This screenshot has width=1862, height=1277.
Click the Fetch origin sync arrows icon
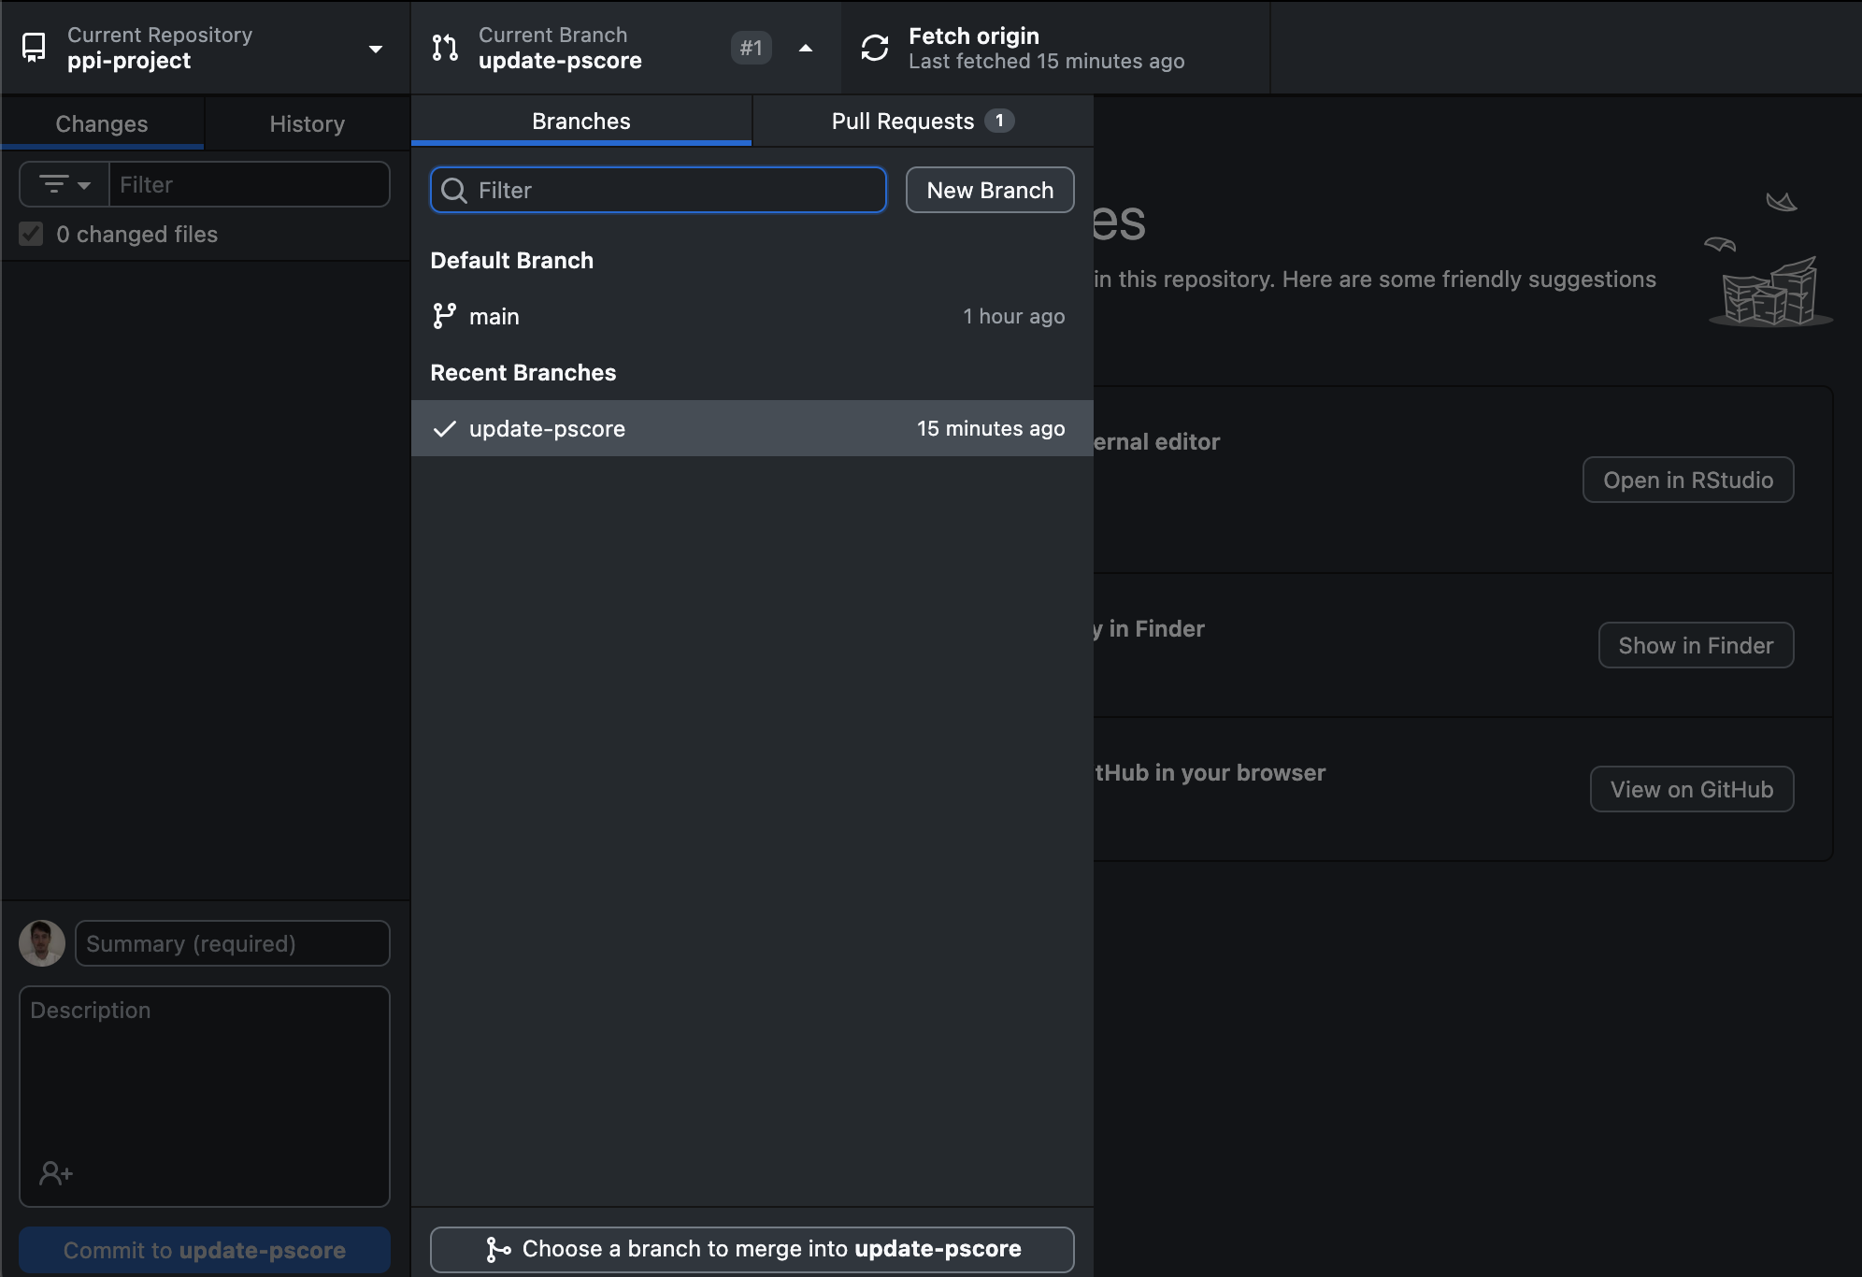(875, 48)
